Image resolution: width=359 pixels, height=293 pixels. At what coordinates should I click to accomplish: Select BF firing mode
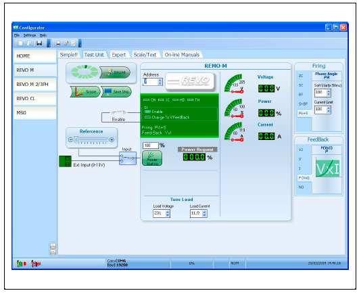point(301,94)
